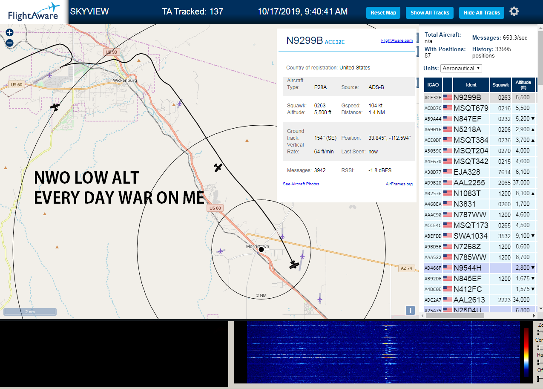Click Hide All Tracks button

tap(482, 13)
